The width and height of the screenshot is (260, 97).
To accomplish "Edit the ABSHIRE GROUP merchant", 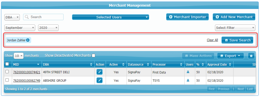I will pos(100,80).
